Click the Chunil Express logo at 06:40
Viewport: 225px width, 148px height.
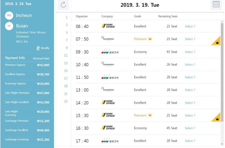coord(108,26)
